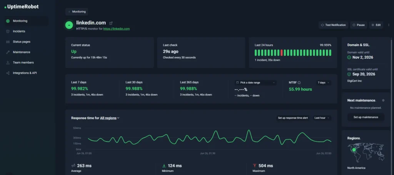Click the domain valid check icon
Screen dimensions: 394x175
[x=349, y=57]
